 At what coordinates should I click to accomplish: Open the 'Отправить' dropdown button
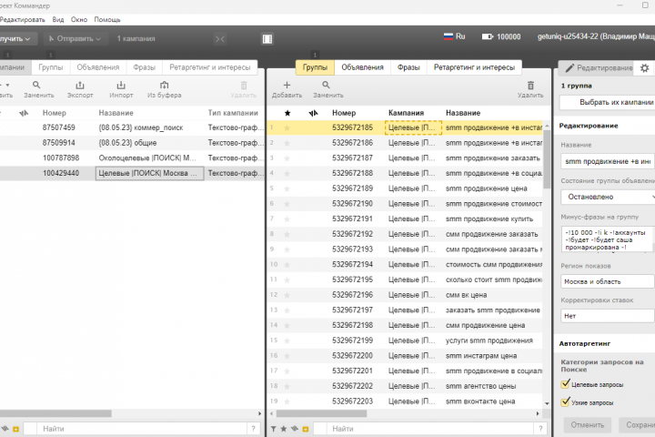point(76,38)
